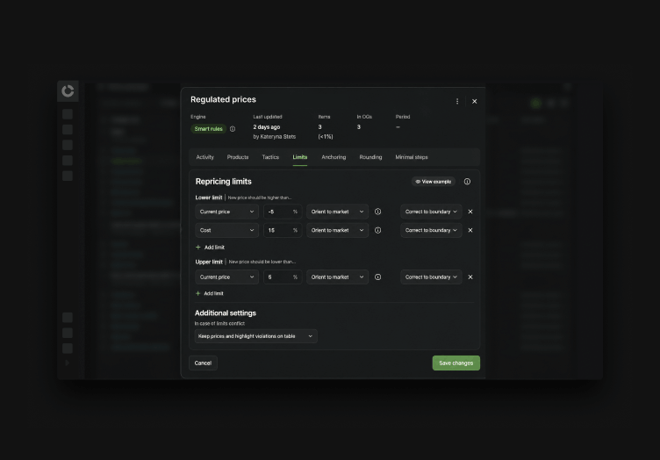Viewport: 660px width, 460px height.
Task: Cancel the changes
Action: [203, 363]
